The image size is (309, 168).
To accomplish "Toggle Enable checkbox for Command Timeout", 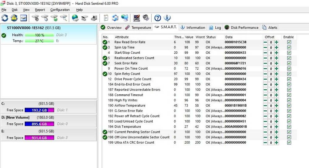I will (x=289, y=95).
